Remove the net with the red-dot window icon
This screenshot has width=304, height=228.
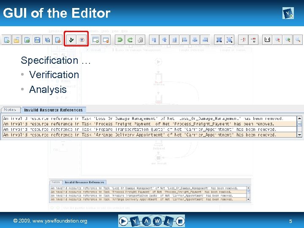[x=106, y=40]
